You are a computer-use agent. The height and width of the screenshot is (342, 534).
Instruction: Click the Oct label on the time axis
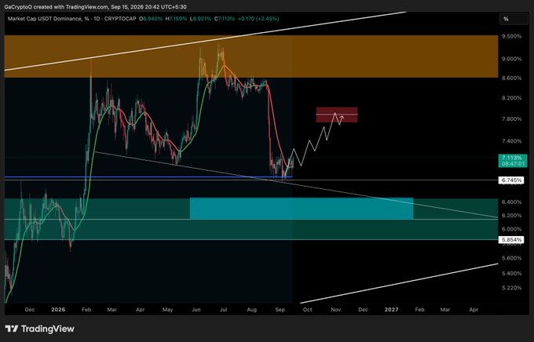point(307,310)
